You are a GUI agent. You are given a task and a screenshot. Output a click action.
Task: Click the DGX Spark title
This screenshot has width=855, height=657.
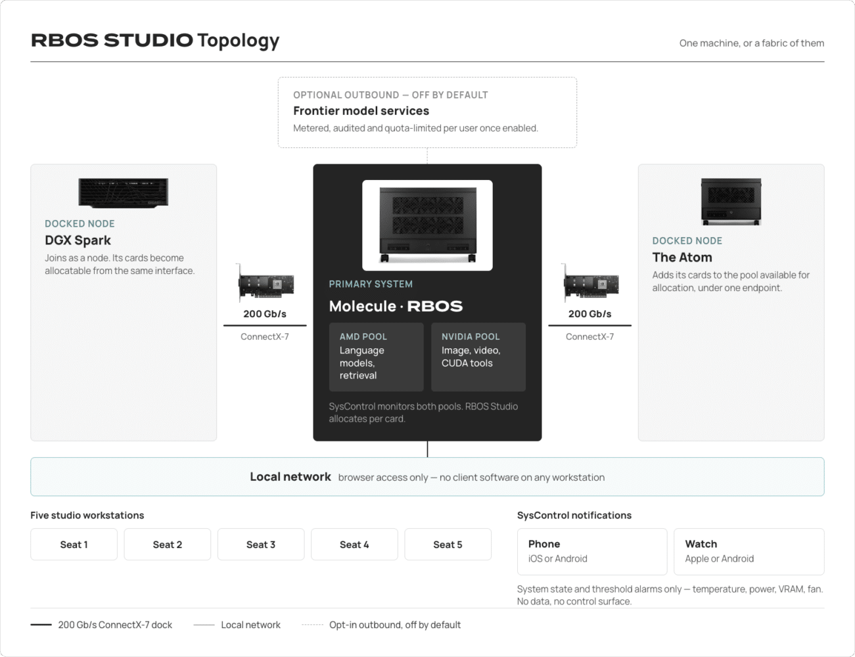click(78, 240)
